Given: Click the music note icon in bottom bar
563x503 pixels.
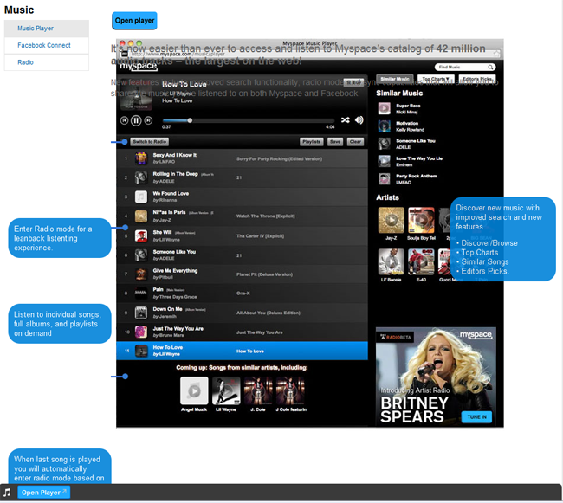Looking at the screenshot, I should [7, 493].
